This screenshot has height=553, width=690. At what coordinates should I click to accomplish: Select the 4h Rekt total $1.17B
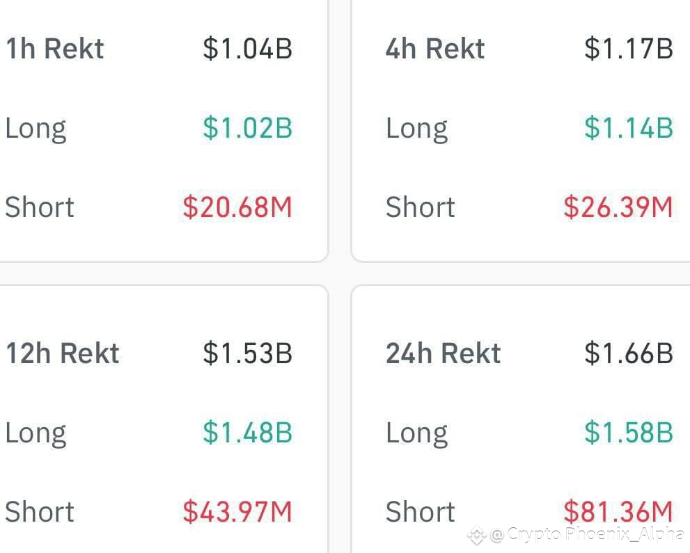pos(629,49)
